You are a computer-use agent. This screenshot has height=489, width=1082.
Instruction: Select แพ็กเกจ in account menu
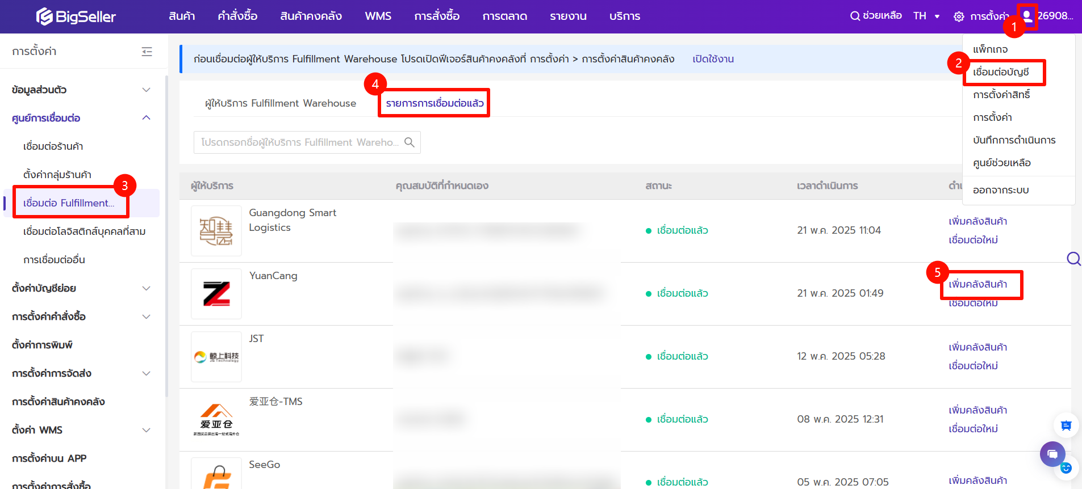point(990,49)
